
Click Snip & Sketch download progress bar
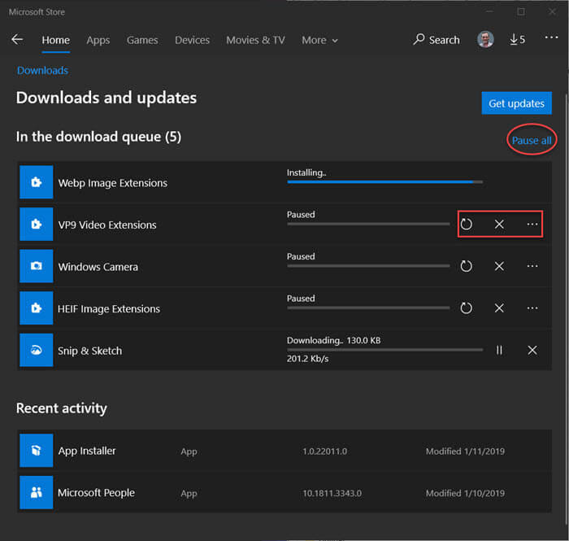[384, 350]
